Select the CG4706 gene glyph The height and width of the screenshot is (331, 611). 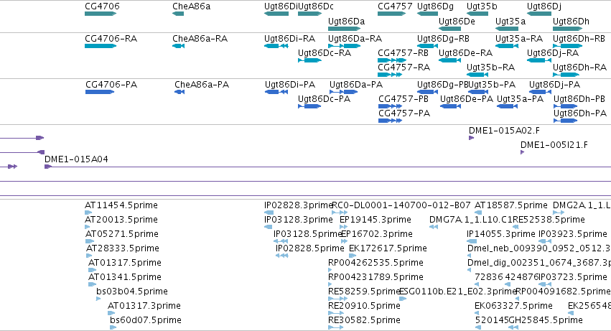pos(101,14)
